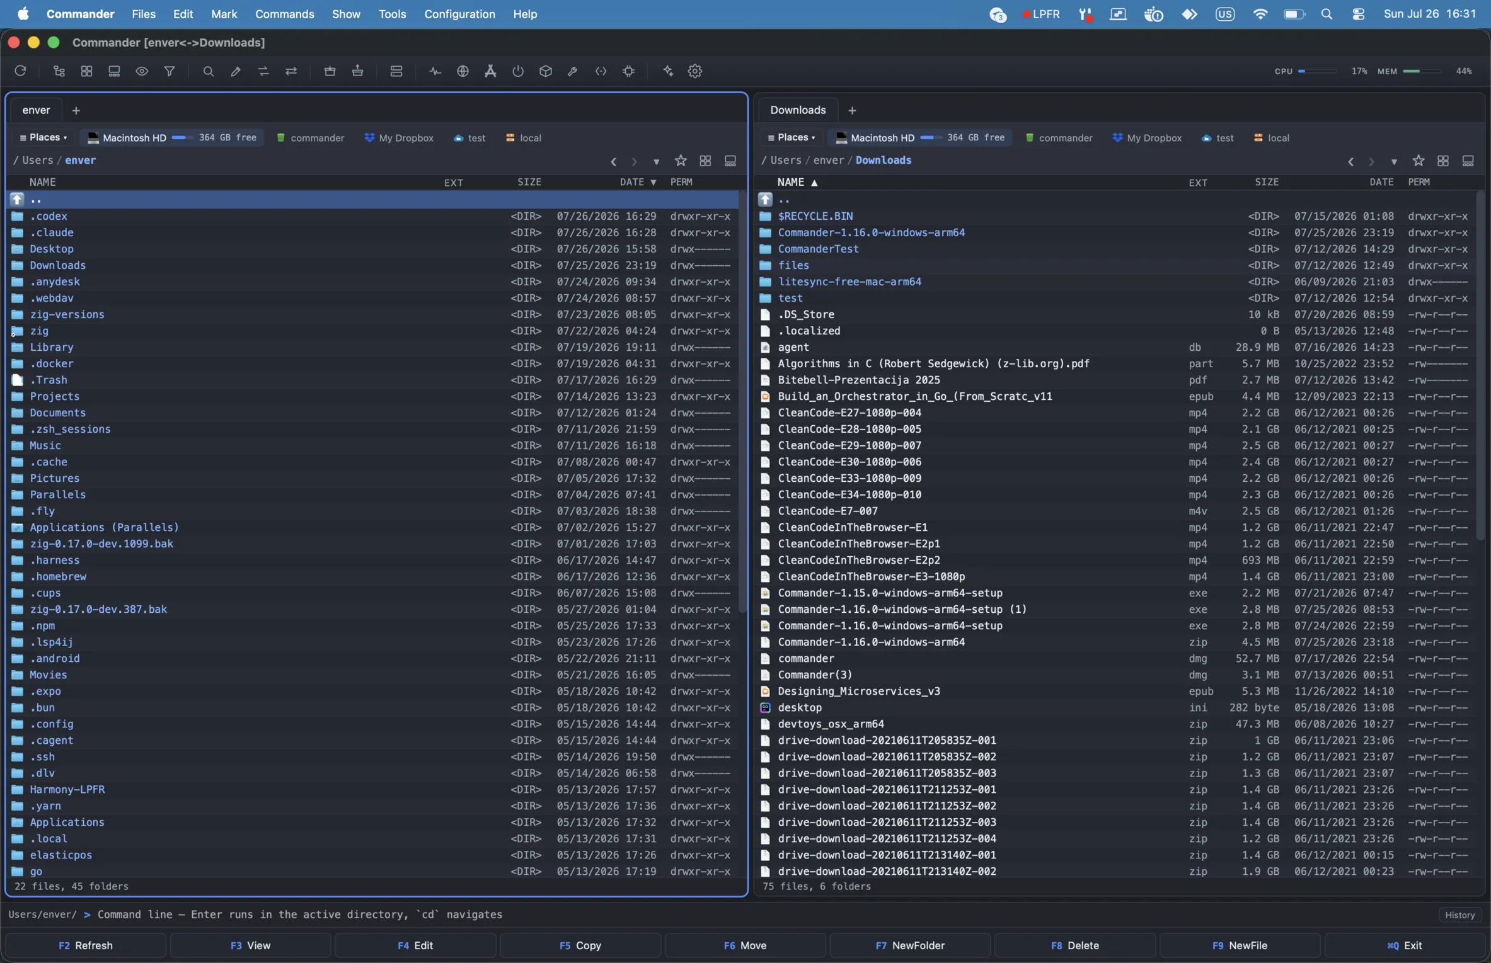Click Downloads panel vertical scrollbar
The image size is (1491, 963).
click(1480, 365)
